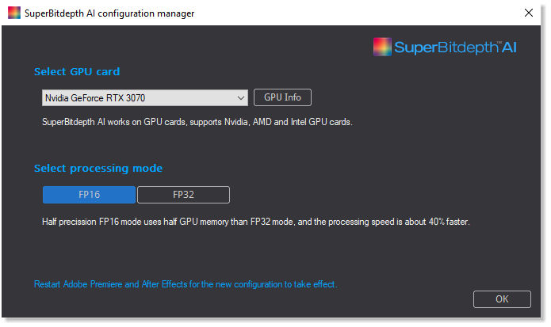
Task: Click the 'Select GPU card' heading
Action: point(77,71)
